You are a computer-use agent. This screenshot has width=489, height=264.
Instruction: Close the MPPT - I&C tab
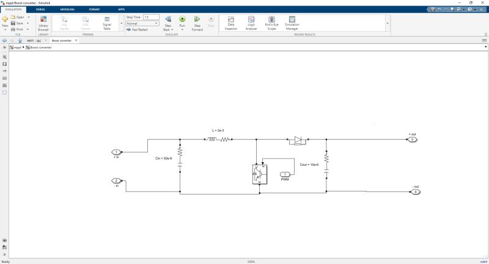[x=45, y=40]
